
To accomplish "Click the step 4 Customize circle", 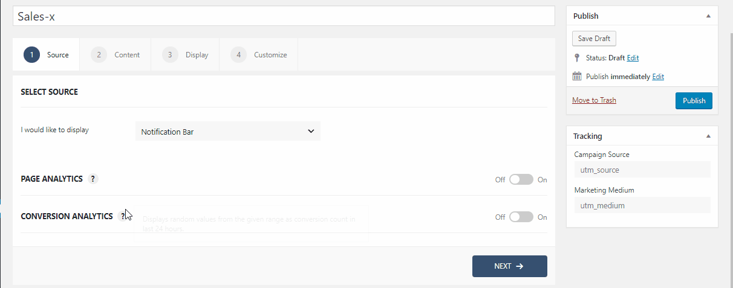I will (238, 55).
